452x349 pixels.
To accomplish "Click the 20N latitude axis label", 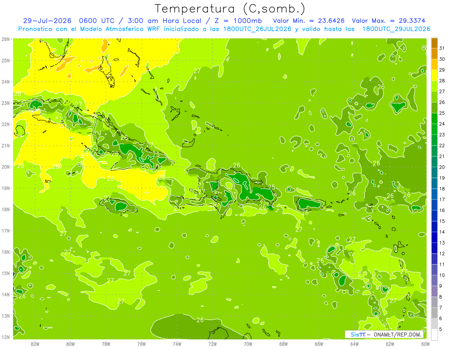I will tap(5, 167).
